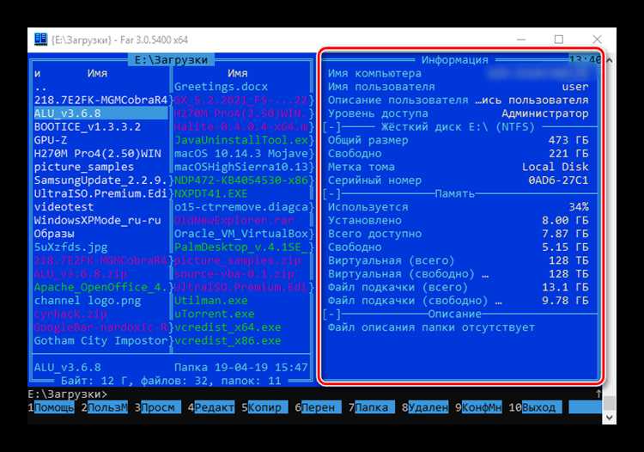
Task: Select the BOOTICE_v1.3.3.2 folder
Action: pyautogui.click(x=88, y=127)
